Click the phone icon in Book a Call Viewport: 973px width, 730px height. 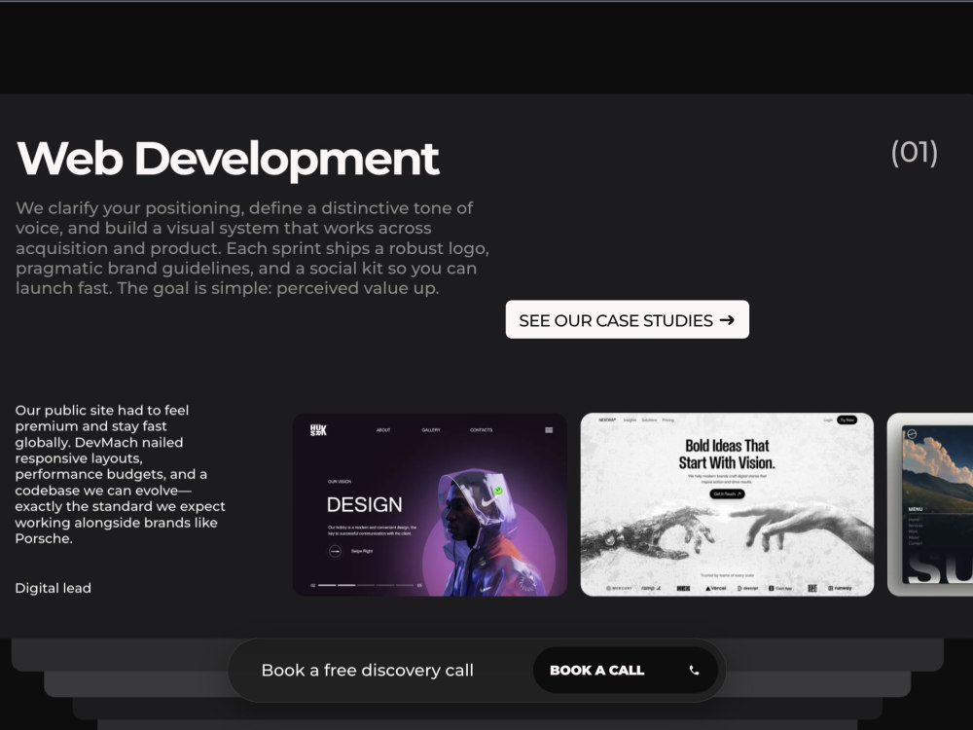tap(694, 671)
